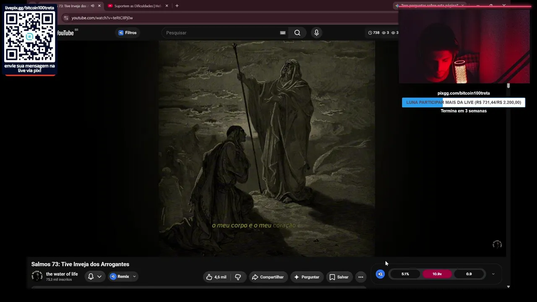Viewport: 537px width, 302px height.
Task: Open the on-screen keyboard in search box
Action: 283,33
